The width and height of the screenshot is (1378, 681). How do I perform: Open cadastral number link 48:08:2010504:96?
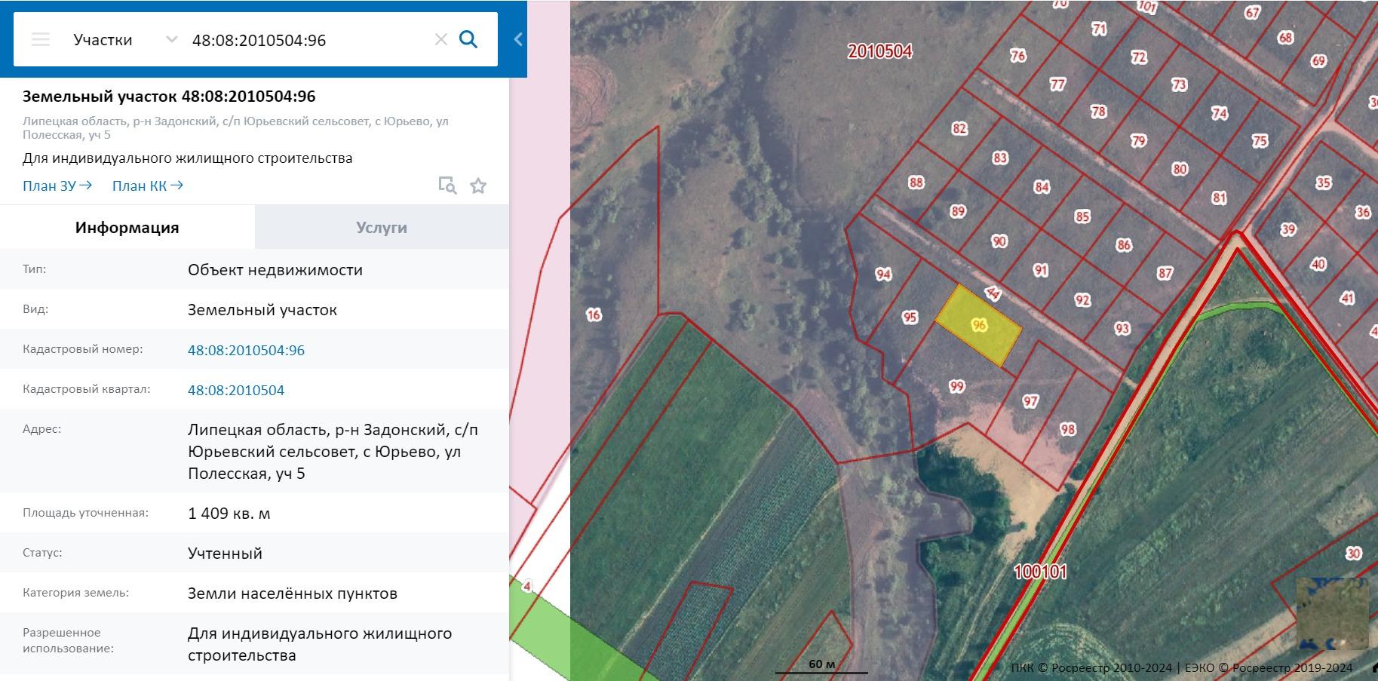coord(246,350)
